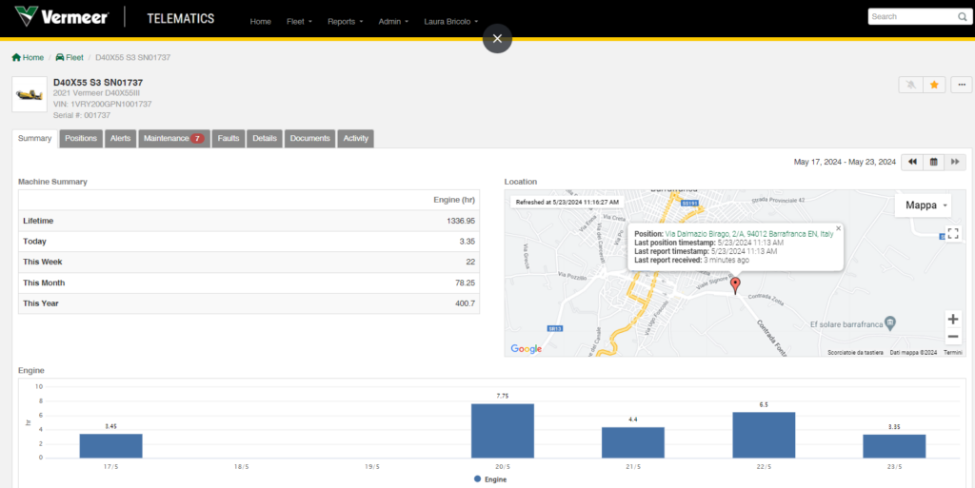Screen dimensions: 975x488
Task: Click the Ef solare barrafranca map marker
Action: click(890, 322)
